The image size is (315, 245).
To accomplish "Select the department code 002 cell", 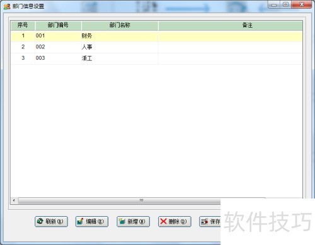I will point(58,47).
